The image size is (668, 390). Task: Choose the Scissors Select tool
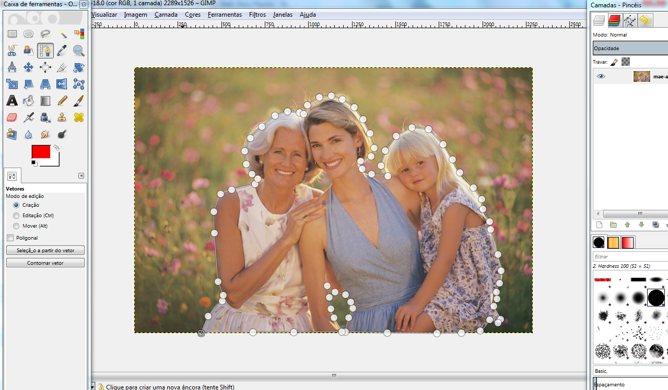[x=11, y=51]
